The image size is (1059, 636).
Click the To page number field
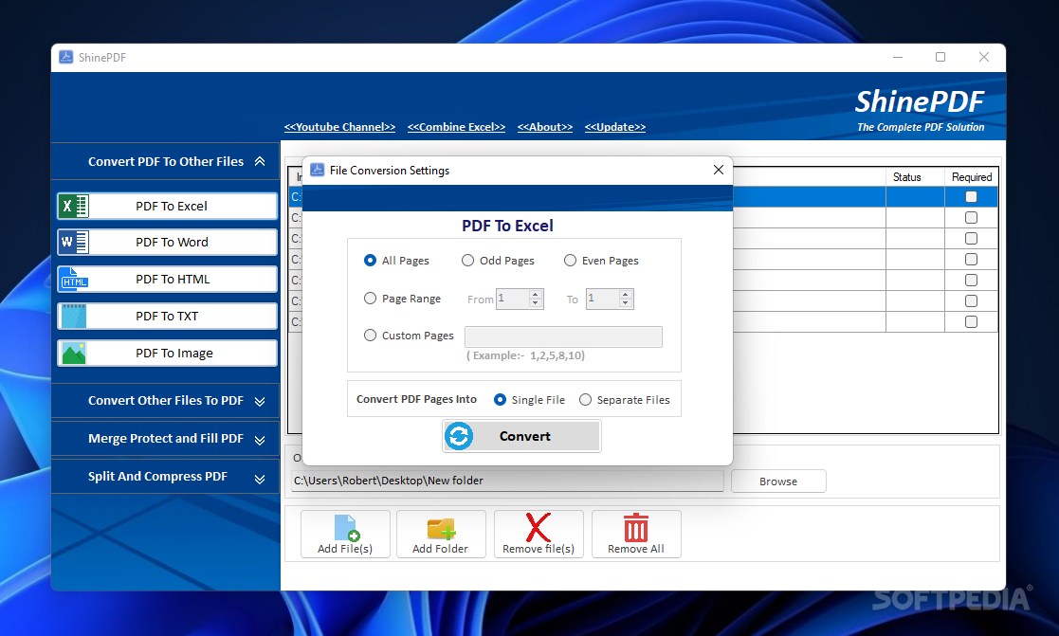coord(604,300)
